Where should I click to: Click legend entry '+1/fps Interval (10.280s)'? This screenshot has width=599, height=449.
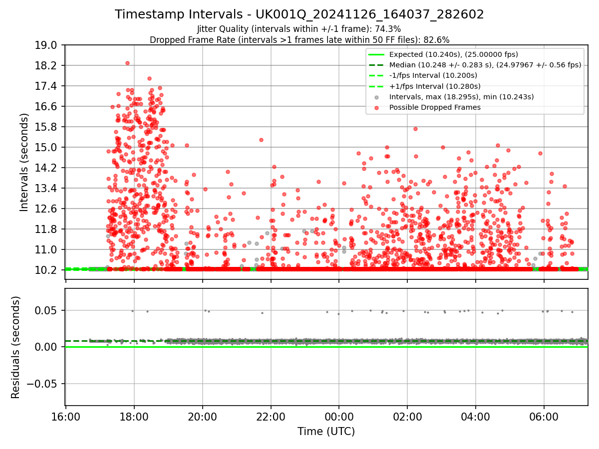click(433, 86)
